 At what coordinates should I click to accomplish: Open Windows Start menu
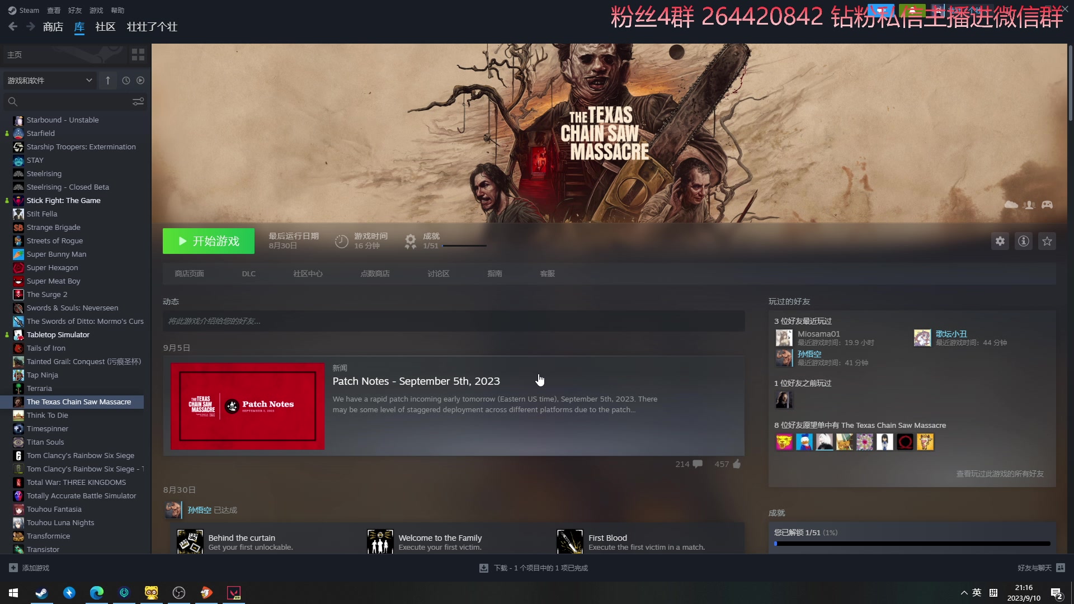pos(13,592)
